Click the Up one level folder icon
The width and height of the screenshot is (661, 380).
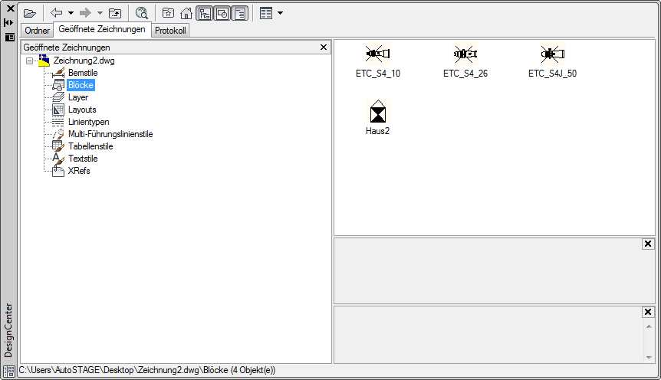(115, 13)
